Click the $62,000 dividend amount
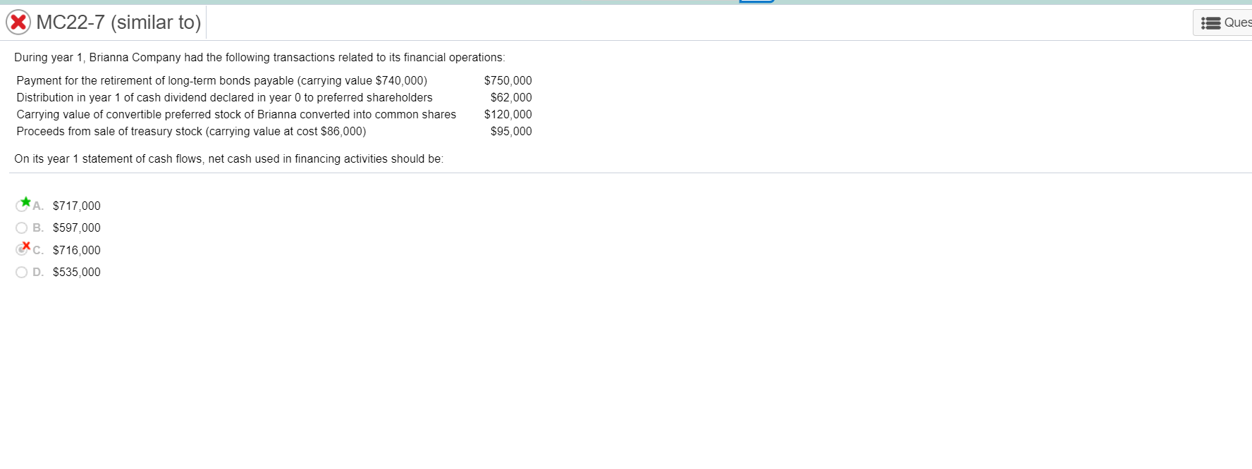The image size is (1252, 469). pos(511,98)
